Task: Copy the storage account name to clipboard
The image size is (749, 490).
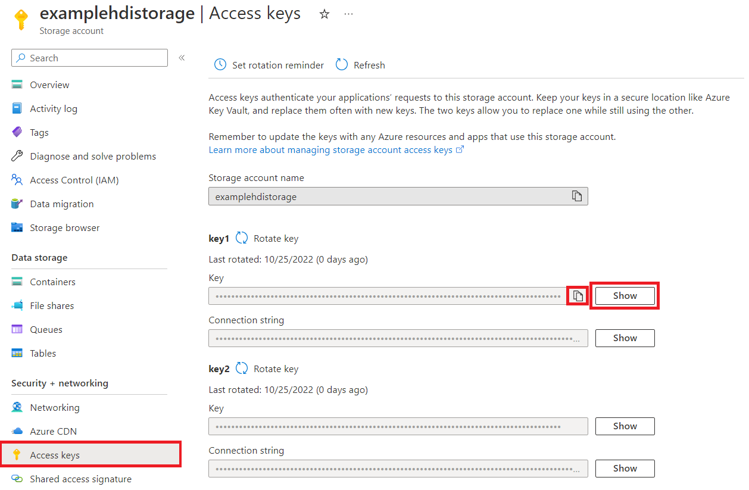Action: click(x=576, y=196)
